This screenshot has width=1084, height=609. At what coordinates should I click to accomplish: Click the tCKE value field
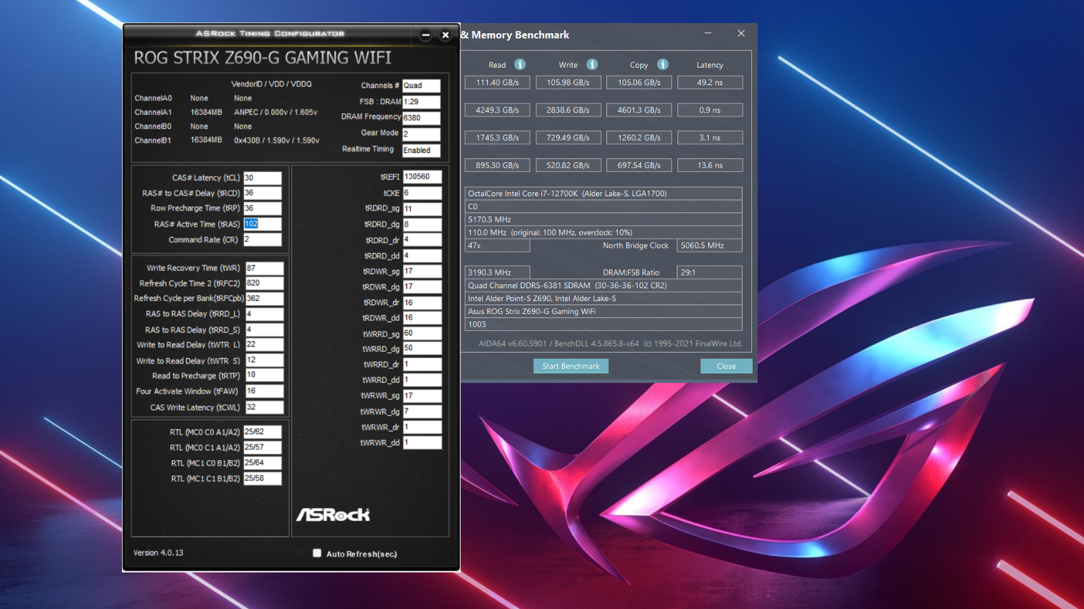(422, 193)
